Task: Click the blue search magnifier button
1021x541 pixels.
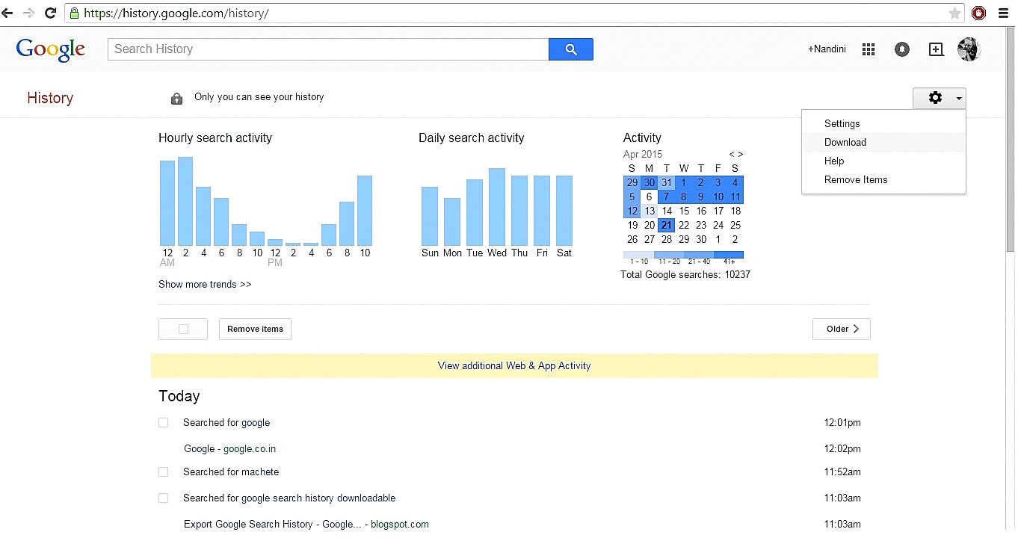Action: click(x=571, y=49)
